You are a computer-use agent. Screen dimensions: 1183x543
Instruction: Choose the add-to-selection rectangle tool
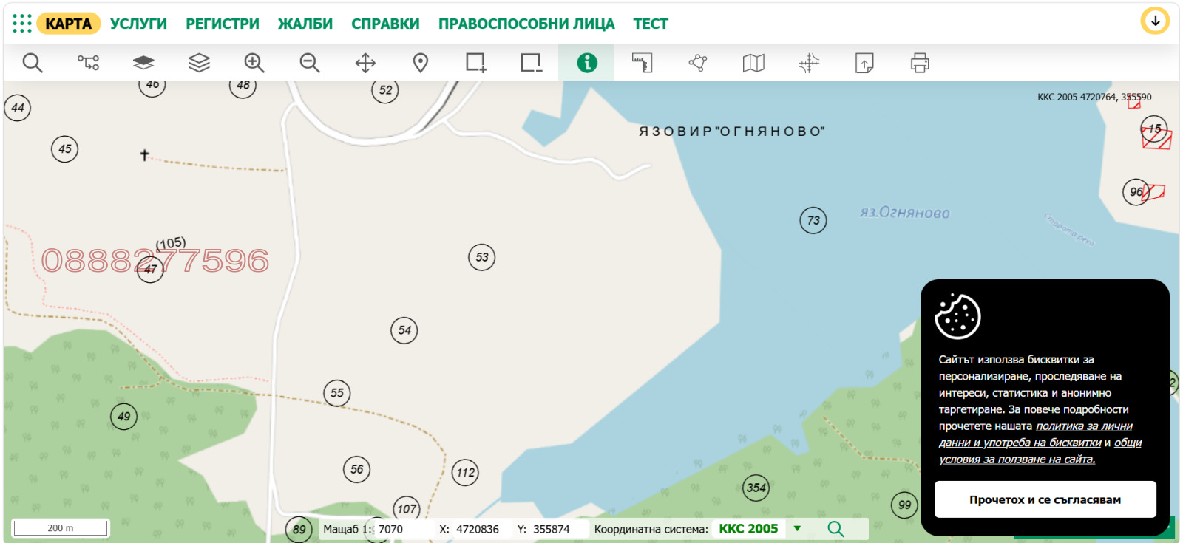[476, 63]
